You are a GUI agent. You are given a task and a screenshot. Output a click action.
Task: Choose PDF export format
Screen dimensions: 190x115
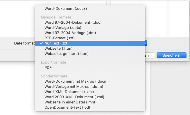point(90,67)
